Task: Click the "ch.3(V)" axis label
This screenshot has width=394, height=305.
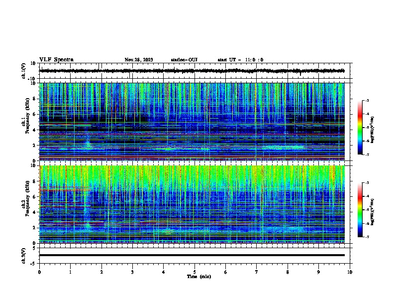Action: pos(23,256)
